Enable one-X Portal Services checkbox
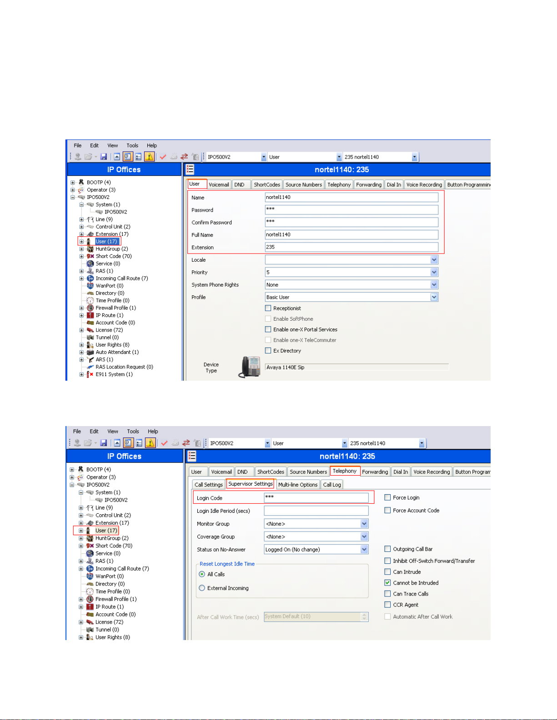Screen dimensions: 557x720 tap(268, 329)
